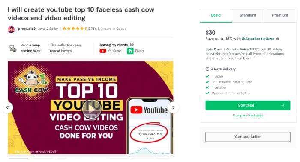Click the Contact Seller button

248,137
